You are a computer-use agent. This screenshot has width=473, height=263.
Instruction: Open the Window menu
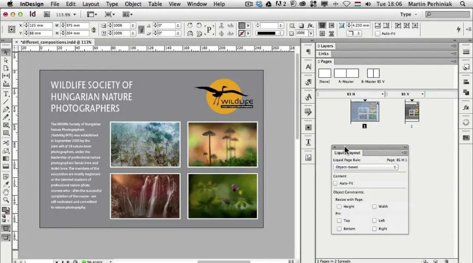pyautogui.click(x=197, y=4)
